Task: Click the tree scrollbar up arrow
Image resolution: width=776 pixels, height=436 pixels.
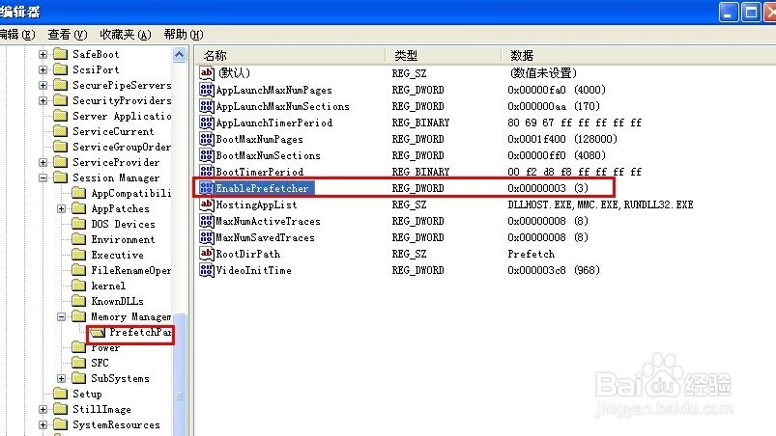Action: [179, 54]
